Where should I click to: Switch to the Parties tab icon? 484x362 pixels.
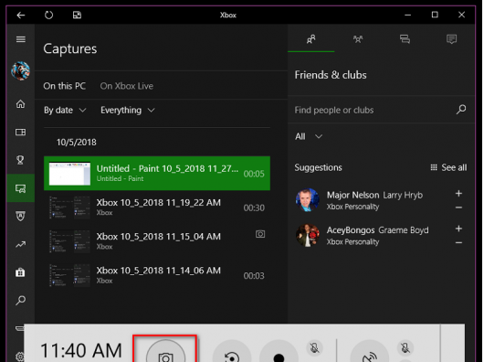click(x=358, y=39)
